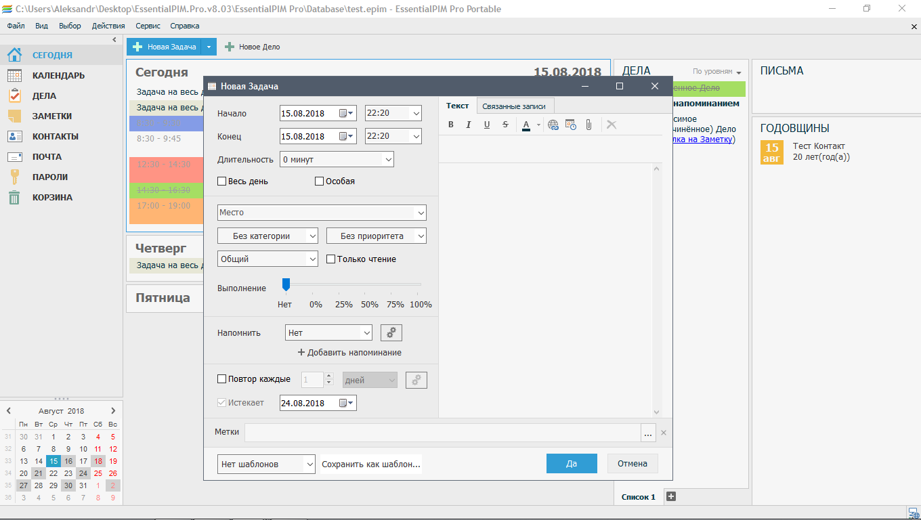Click the paperclip attachment icon
This screenshot has height=520, width=921.
point(588,125)
